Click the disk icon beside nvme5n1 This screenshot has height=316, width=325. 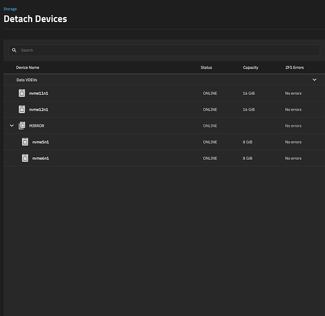pyautogui.click(x=25, y=142)
